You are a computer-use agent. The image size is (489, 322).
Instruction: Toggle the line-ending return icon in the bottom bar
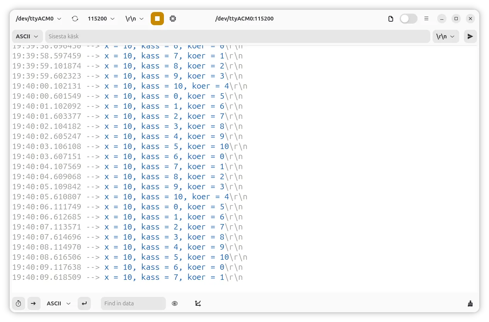click(x=84, y=303)
